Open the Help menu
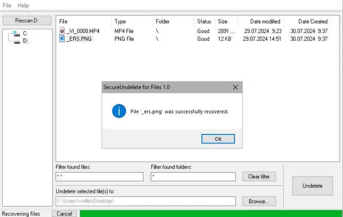This screenshot has width=343, height=217. point(23,5)
